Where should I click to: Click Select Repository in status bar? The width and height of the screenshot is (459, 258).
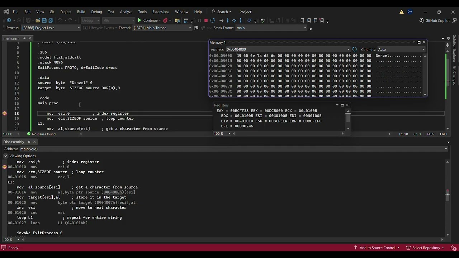(x=425, y=248)
